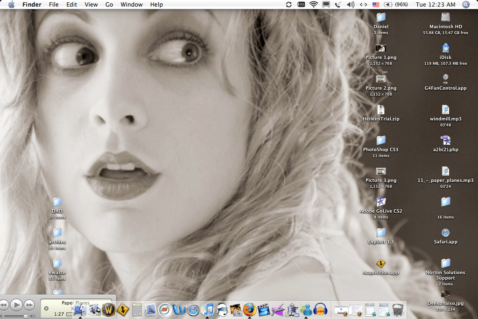Viewport: 478px width, 319px height.
Task: Open Audacity from the dock
Action: tap(321, 309)
